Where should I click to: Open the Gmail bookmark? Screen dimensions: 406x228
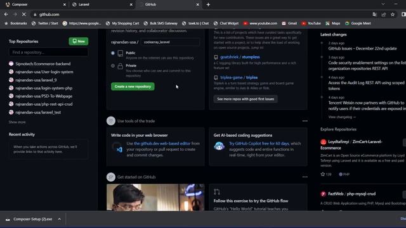coord(289,23)
